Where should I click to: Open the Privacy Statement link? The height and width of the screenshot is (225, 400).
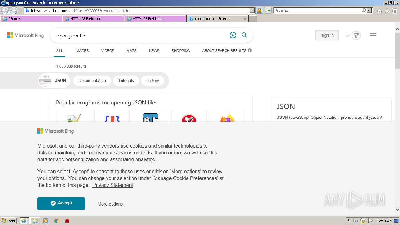click(x=113, y=185)
